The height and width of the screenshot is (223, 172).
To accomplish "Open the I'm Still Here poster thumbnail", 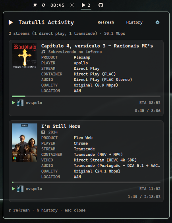I will click(x=25, y=143).
